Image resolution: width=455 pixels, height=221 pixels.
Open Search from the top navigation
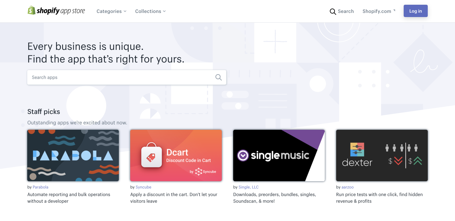click(342, 11)
